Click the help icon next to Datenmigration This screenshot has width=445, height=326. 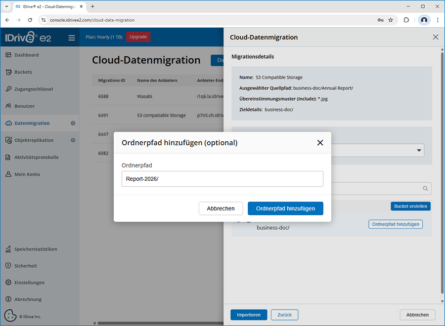tap(73, 123)
